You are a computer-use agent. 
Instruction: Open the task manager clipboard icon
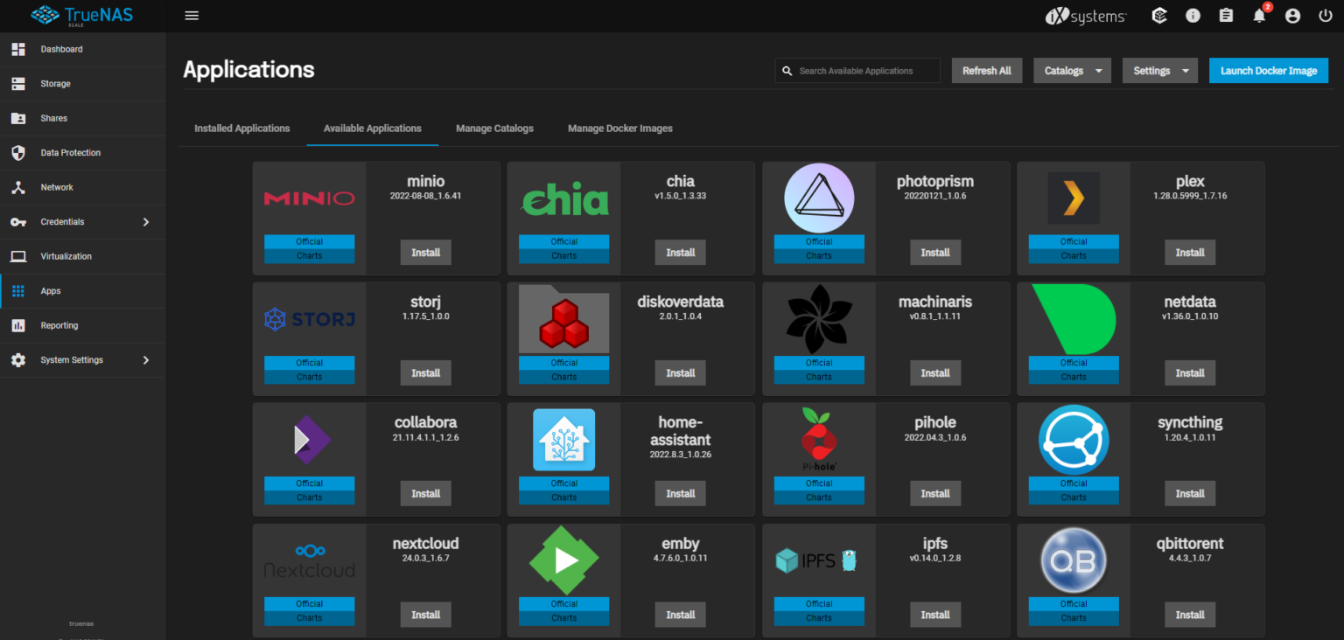(x=1226, y=16)
